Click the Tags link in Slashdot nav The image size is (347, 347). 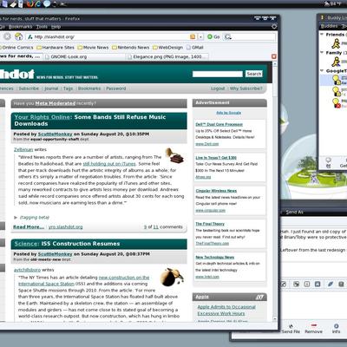(x=68, y=88)
